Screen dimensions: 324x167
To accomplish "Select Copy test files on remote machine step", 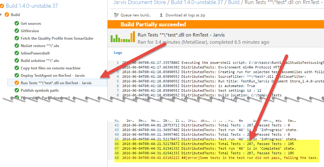I will tap(51, 68).
